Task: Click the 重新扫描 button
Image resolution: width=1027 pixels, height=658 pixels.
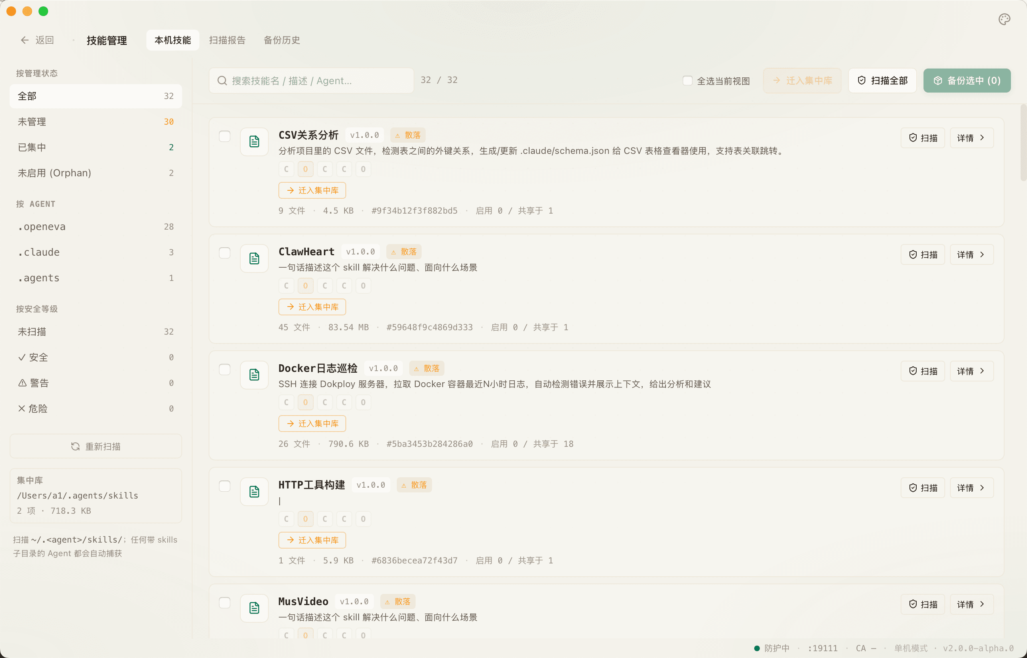Action: (96, 446)
